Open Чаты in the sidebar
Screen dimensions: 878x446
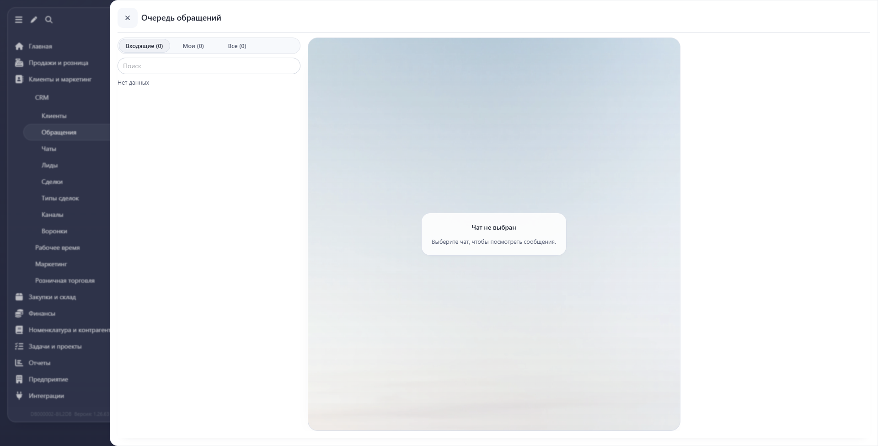point(49,149)
